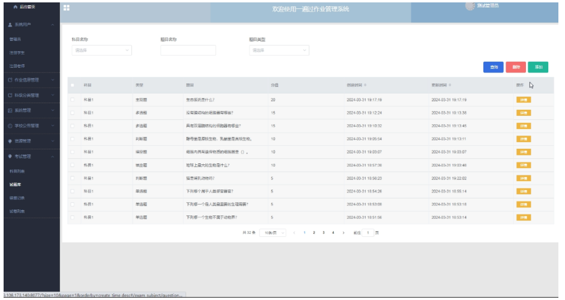Tick checkbox for row 地球上最大的生物是什么?
The width and height of the screenshot is (565, 300).
click(x=73, y=166)
